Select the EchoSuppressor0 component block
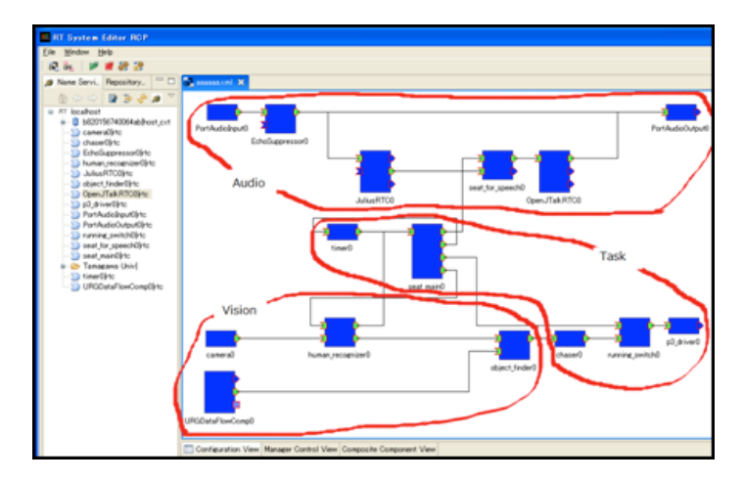The height and width of the screenshot is (481, 743). pos(280,119)
